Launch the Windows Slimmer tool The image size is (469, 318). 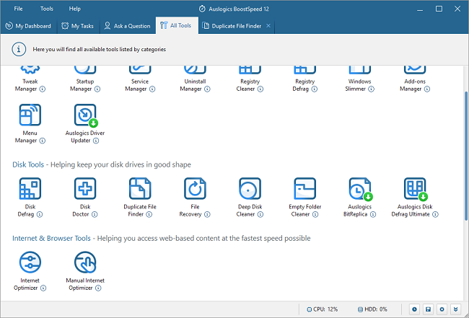click(x=360, y=70)
